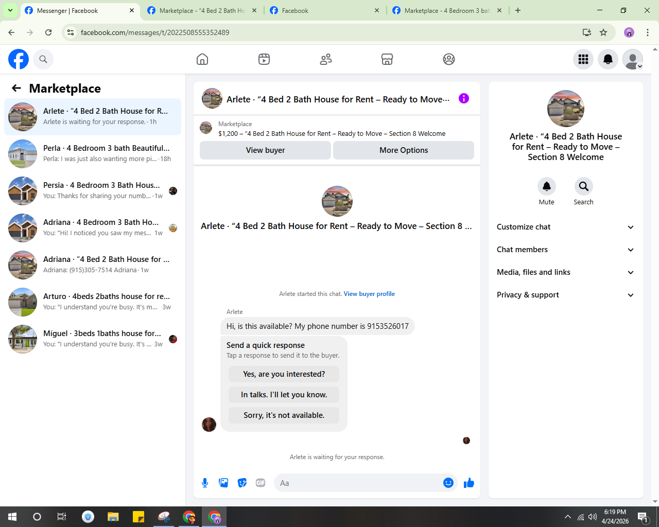Open Arlete's listing thumbnail in sidebar panel
Image resolution: width=659 pixels, height=527 pixels.
(566, 109)
